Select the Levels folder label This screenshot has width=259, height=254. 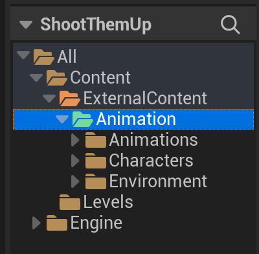point(108,202)
